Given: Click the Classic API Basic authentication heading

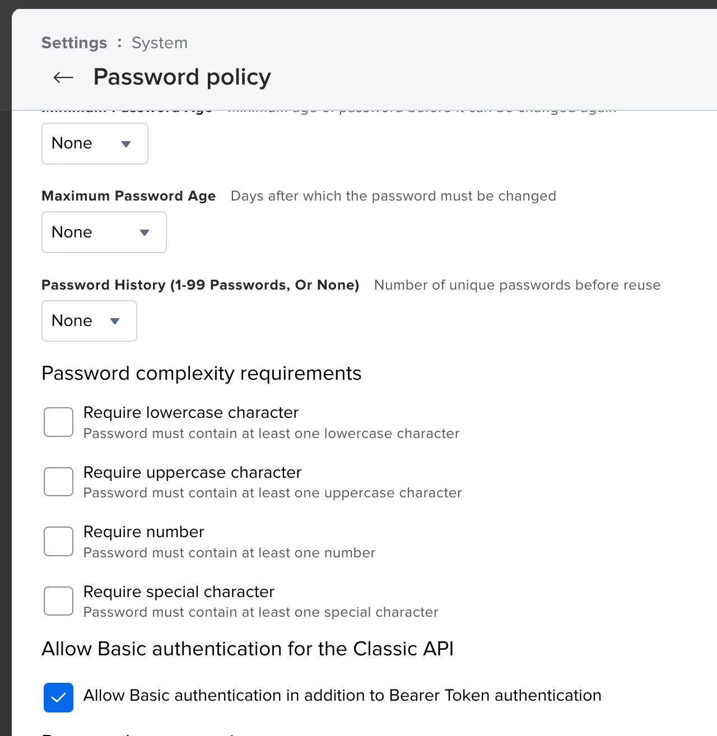Looking at the screenshot, I should 247,649.
